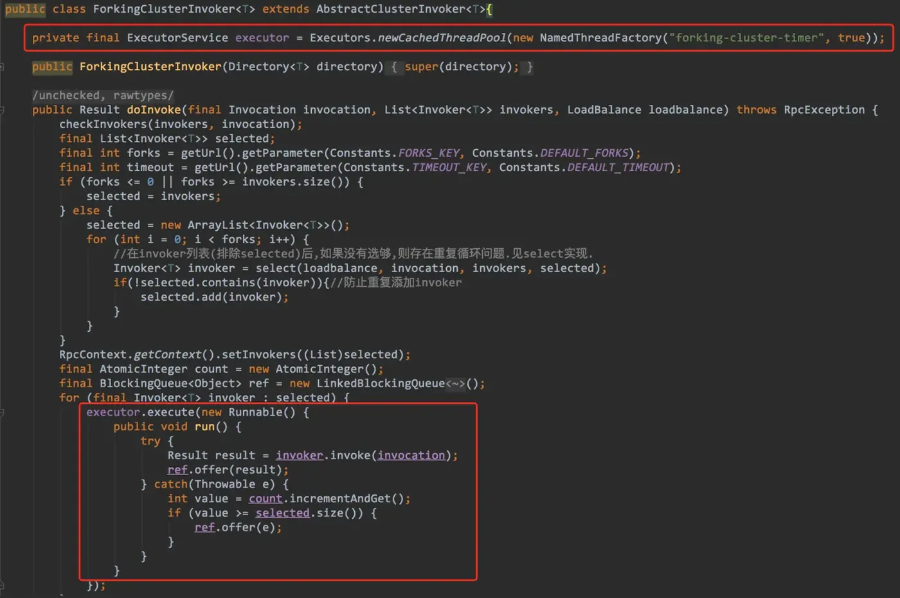Click the 'extends' keyword
Viewport: 900px width, 598px height.
pyautogui.click(x=285, y=9)
